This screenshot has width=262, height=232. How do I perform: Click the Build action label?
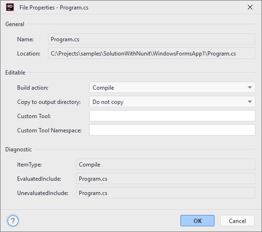click(x=33, y=87)
